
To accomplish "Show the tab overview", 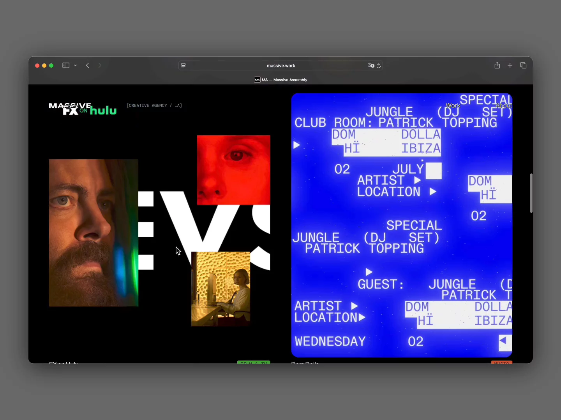I will [x=523, y=65].
